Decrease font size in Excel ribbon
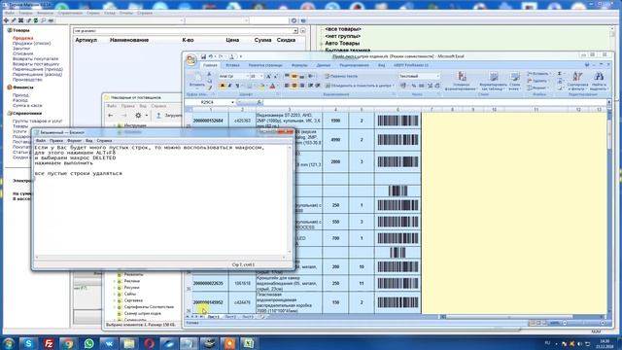Screen dimensions: 622x350 click(x=275, y=76)
